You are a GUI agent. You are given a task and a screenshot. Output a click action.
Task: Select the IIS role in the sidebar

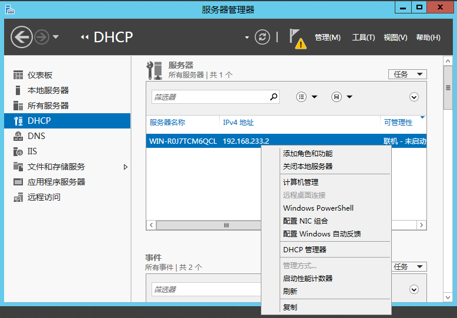(x=68, y=151)
